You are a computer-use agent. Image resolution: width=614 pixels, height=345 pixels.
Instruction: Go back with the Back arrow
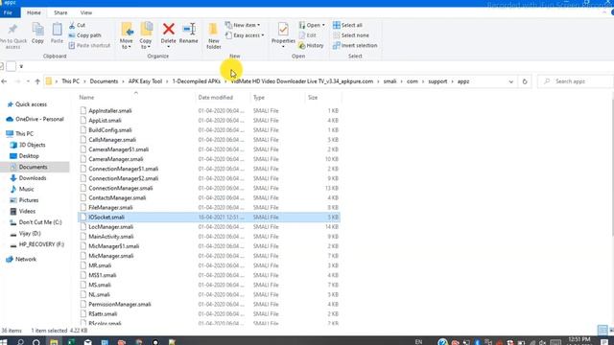click(x=4, y=81)
